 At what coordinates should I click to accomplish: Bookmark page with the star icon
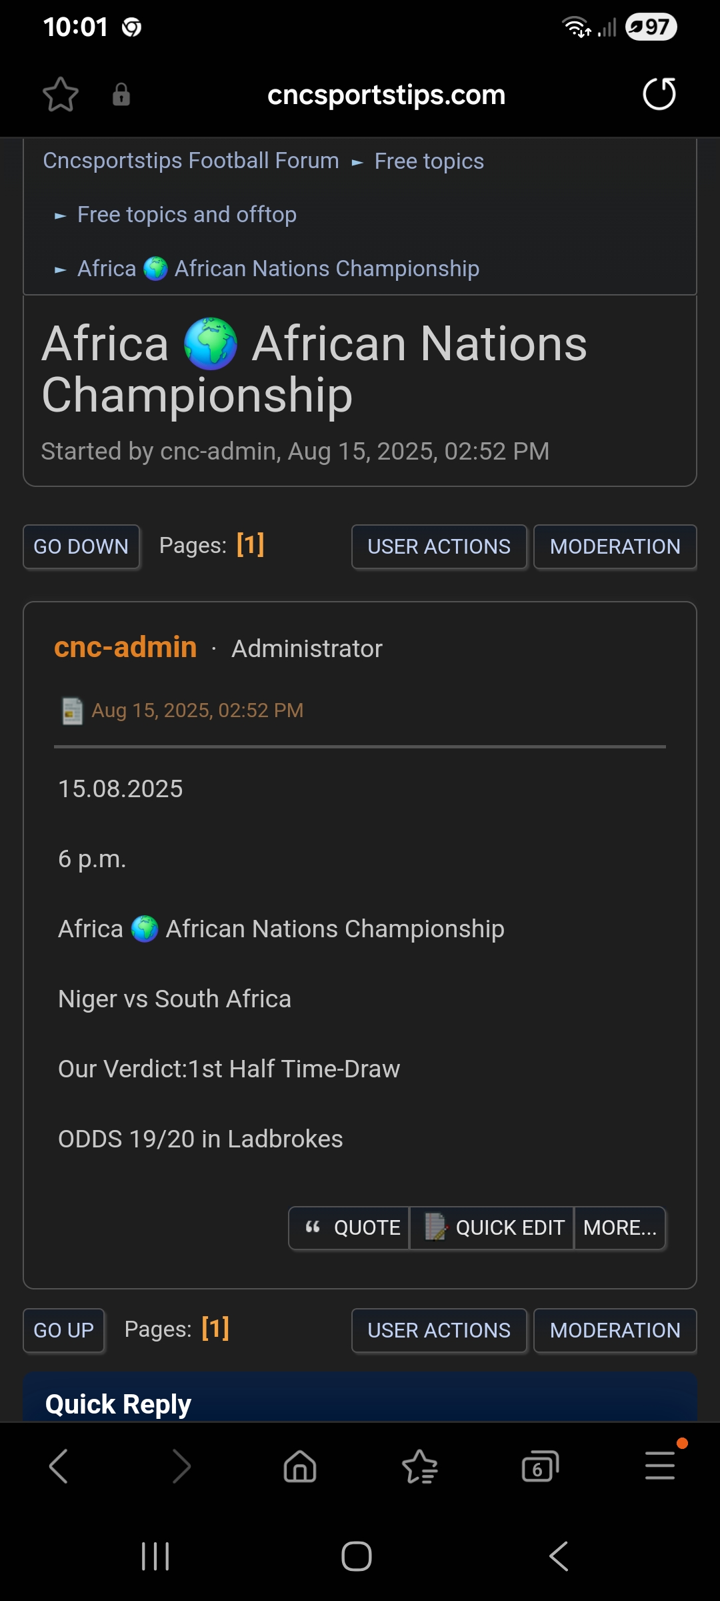61,94
